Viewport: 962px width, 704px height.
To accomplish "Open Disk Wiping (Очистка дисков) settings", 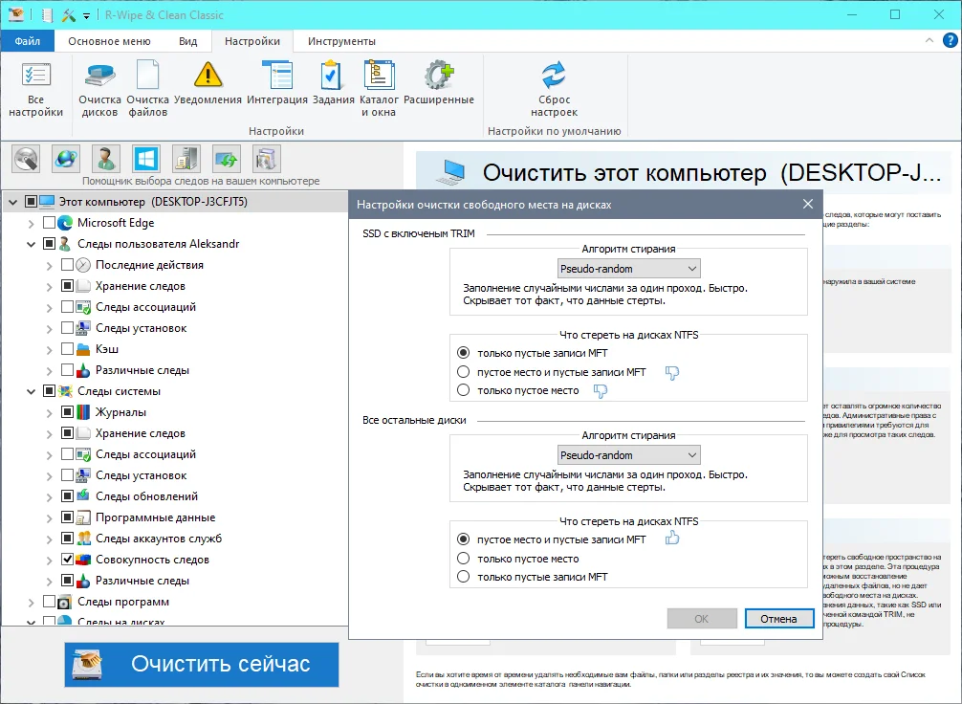I will (99, 75).
